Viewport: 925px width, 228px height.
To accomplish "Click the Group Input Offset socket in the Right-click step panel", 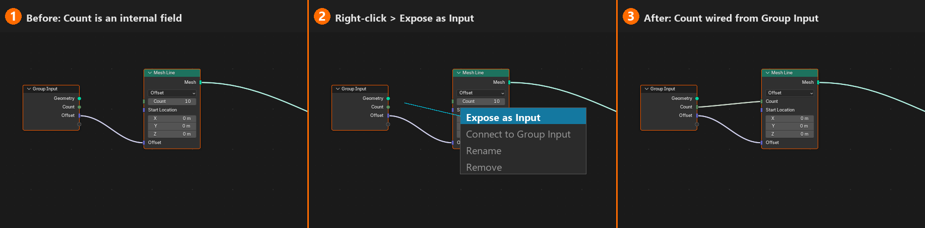I will (388, 116).
